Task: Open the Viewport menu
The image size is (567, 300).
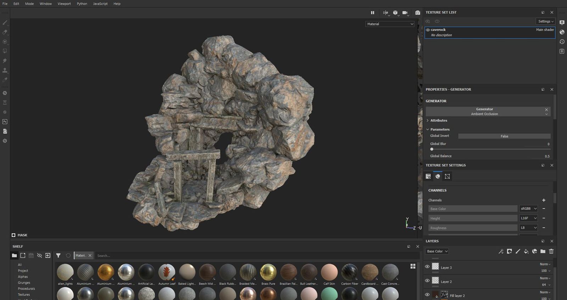Action: click(64, 4)
